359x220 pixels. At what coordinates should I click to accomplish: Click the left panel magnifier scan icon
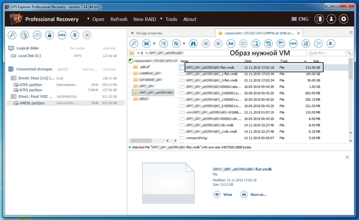pos(12,35)
